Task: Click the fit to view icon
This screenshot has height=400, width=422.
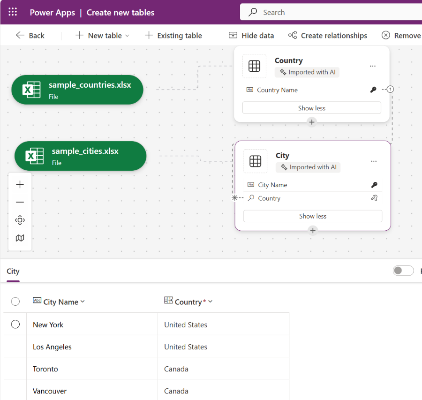Action: (x=20, y=220)
